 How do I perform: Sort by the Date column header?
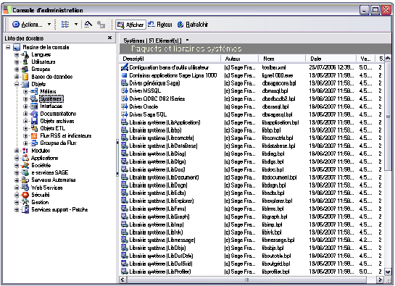331,59
